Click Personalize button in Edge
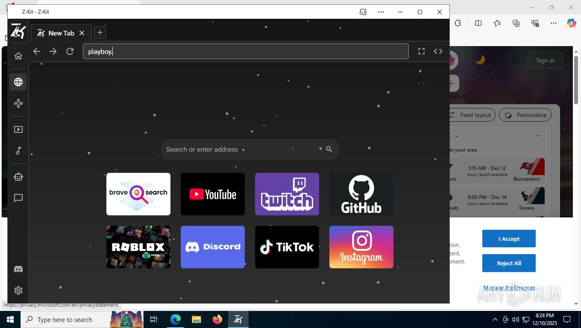Image resolution: width=581 pixels, height=328 pixels. coord(525,115)
